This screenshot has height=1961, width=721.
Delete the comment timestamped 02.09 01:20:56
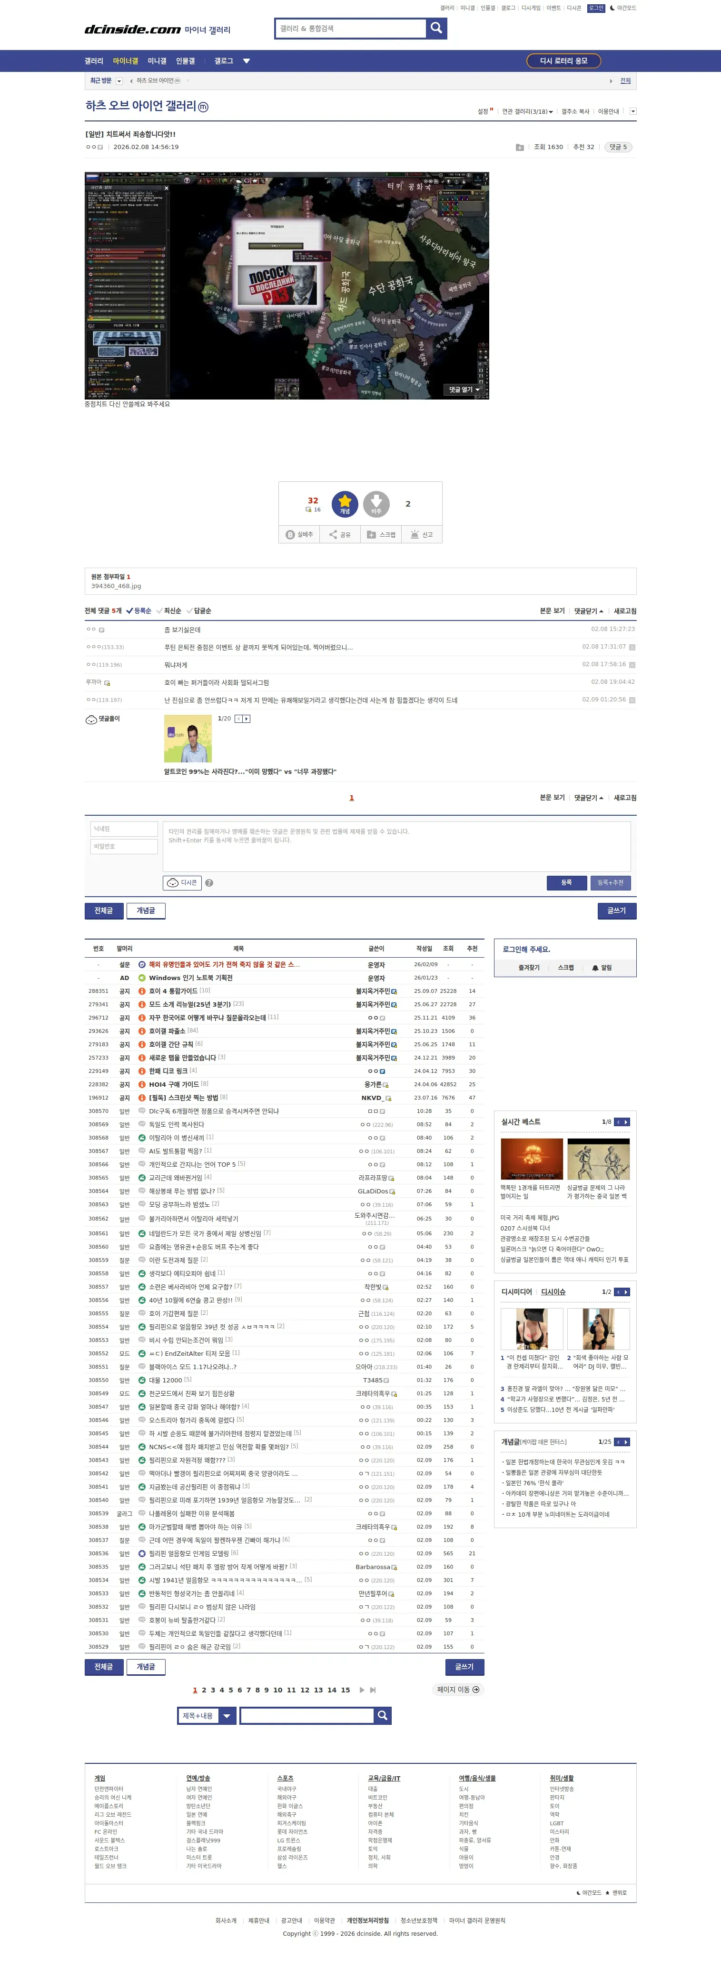pos(632,700)
